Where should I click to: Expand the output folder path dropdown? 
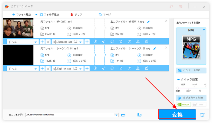pos(117,115)
